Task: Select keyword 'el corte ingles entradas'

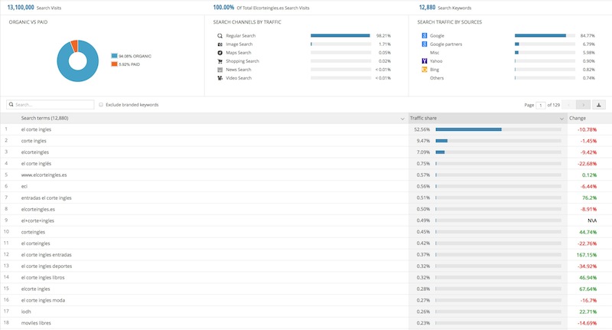Action: (47, 255)
